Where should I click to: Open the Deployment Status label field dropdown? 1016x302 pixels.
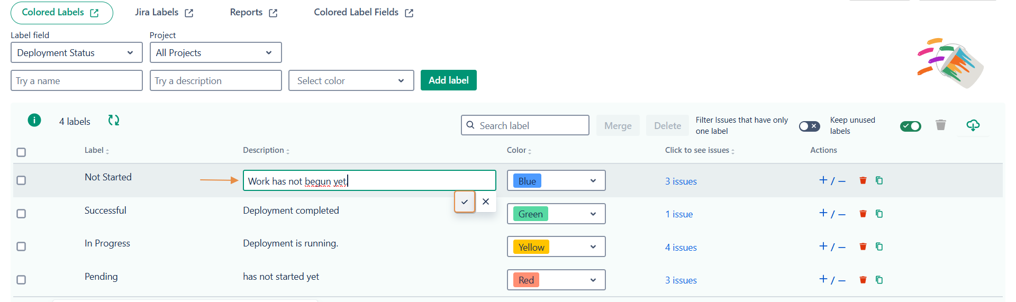[x=77, y=53]
